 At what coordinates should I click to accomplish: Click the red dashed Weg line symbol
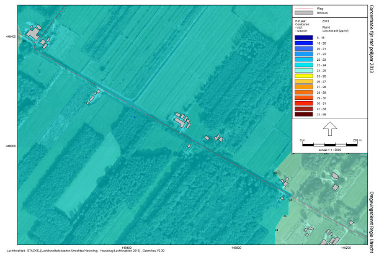pyautogui.click(x=304, y=8)
